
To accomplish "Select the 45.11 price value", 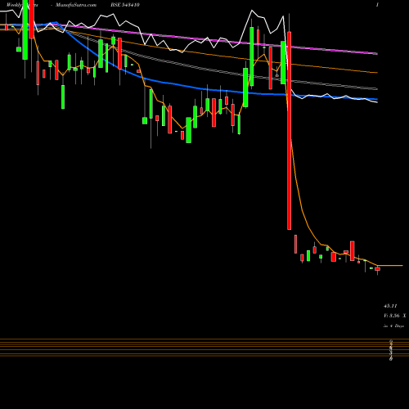I will 390,306.
